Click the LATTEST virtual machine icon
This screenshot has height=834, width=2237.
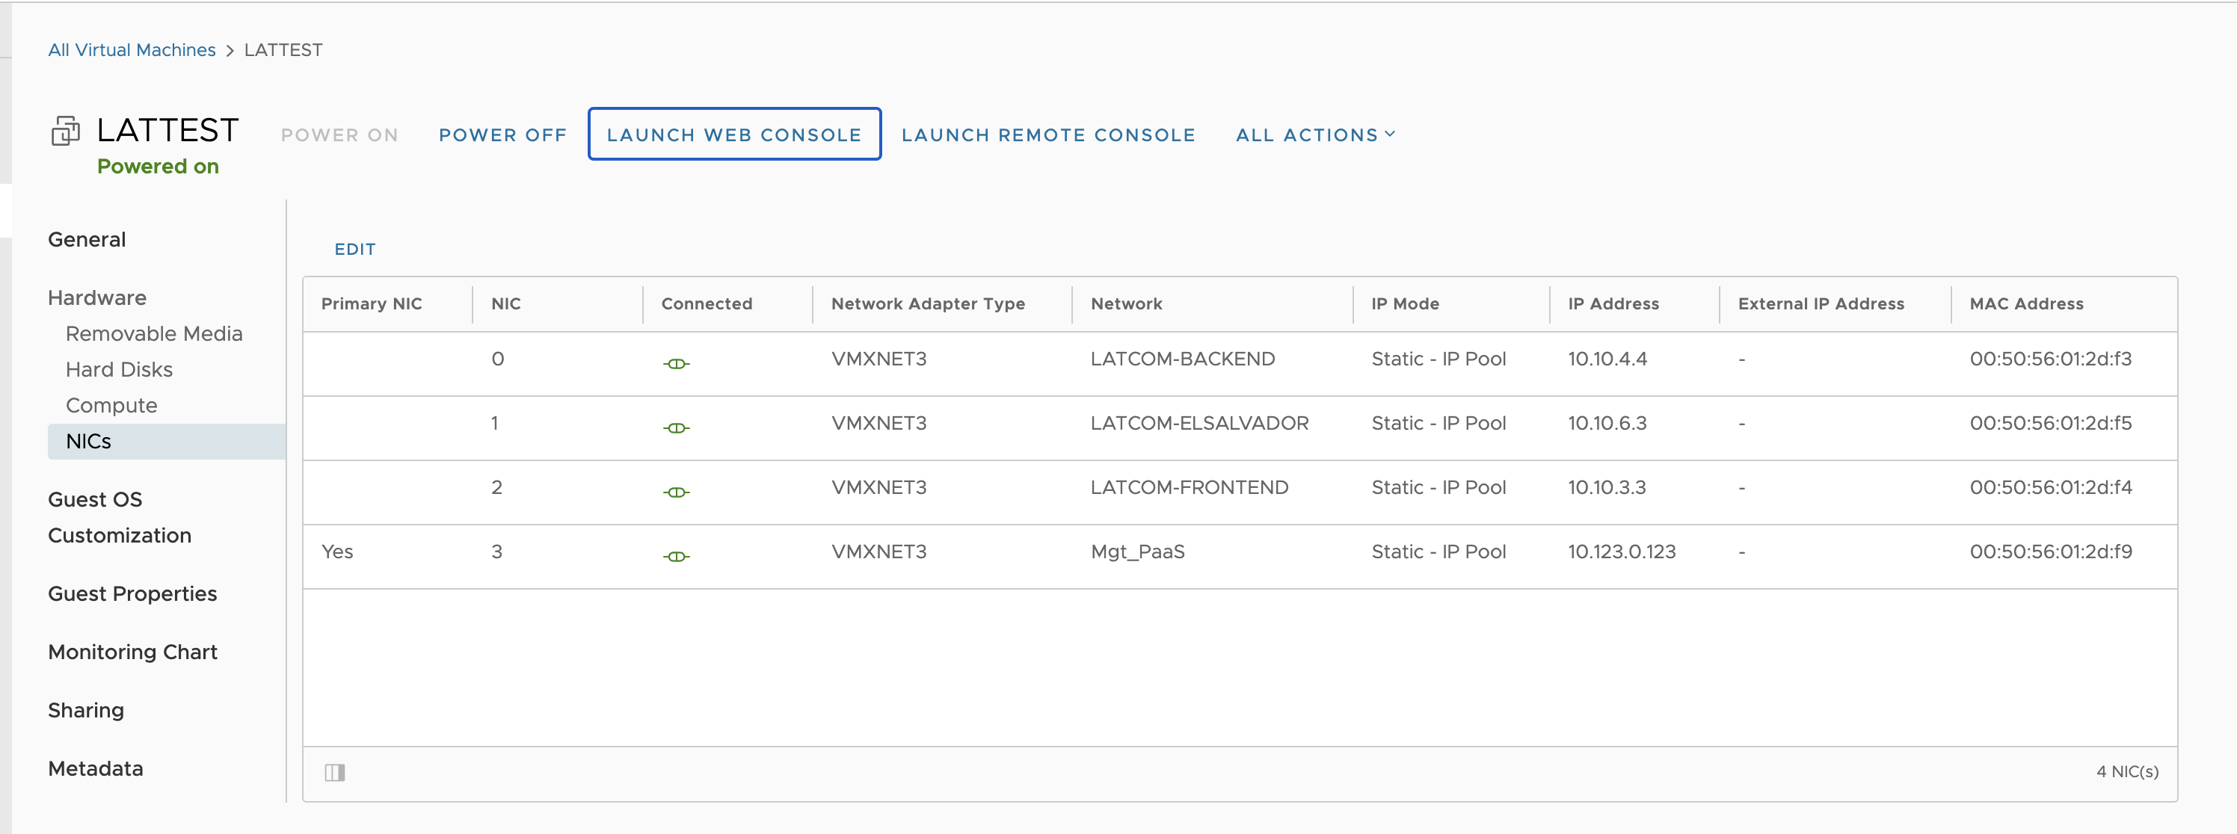65,131
